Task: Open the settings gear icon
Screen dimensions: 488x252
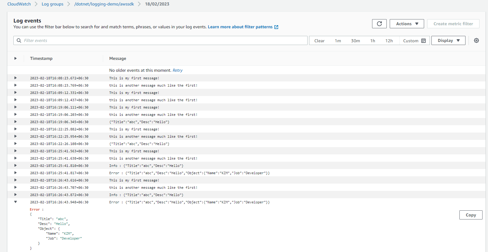Action: pyautogui.click(x=476, y=40)
